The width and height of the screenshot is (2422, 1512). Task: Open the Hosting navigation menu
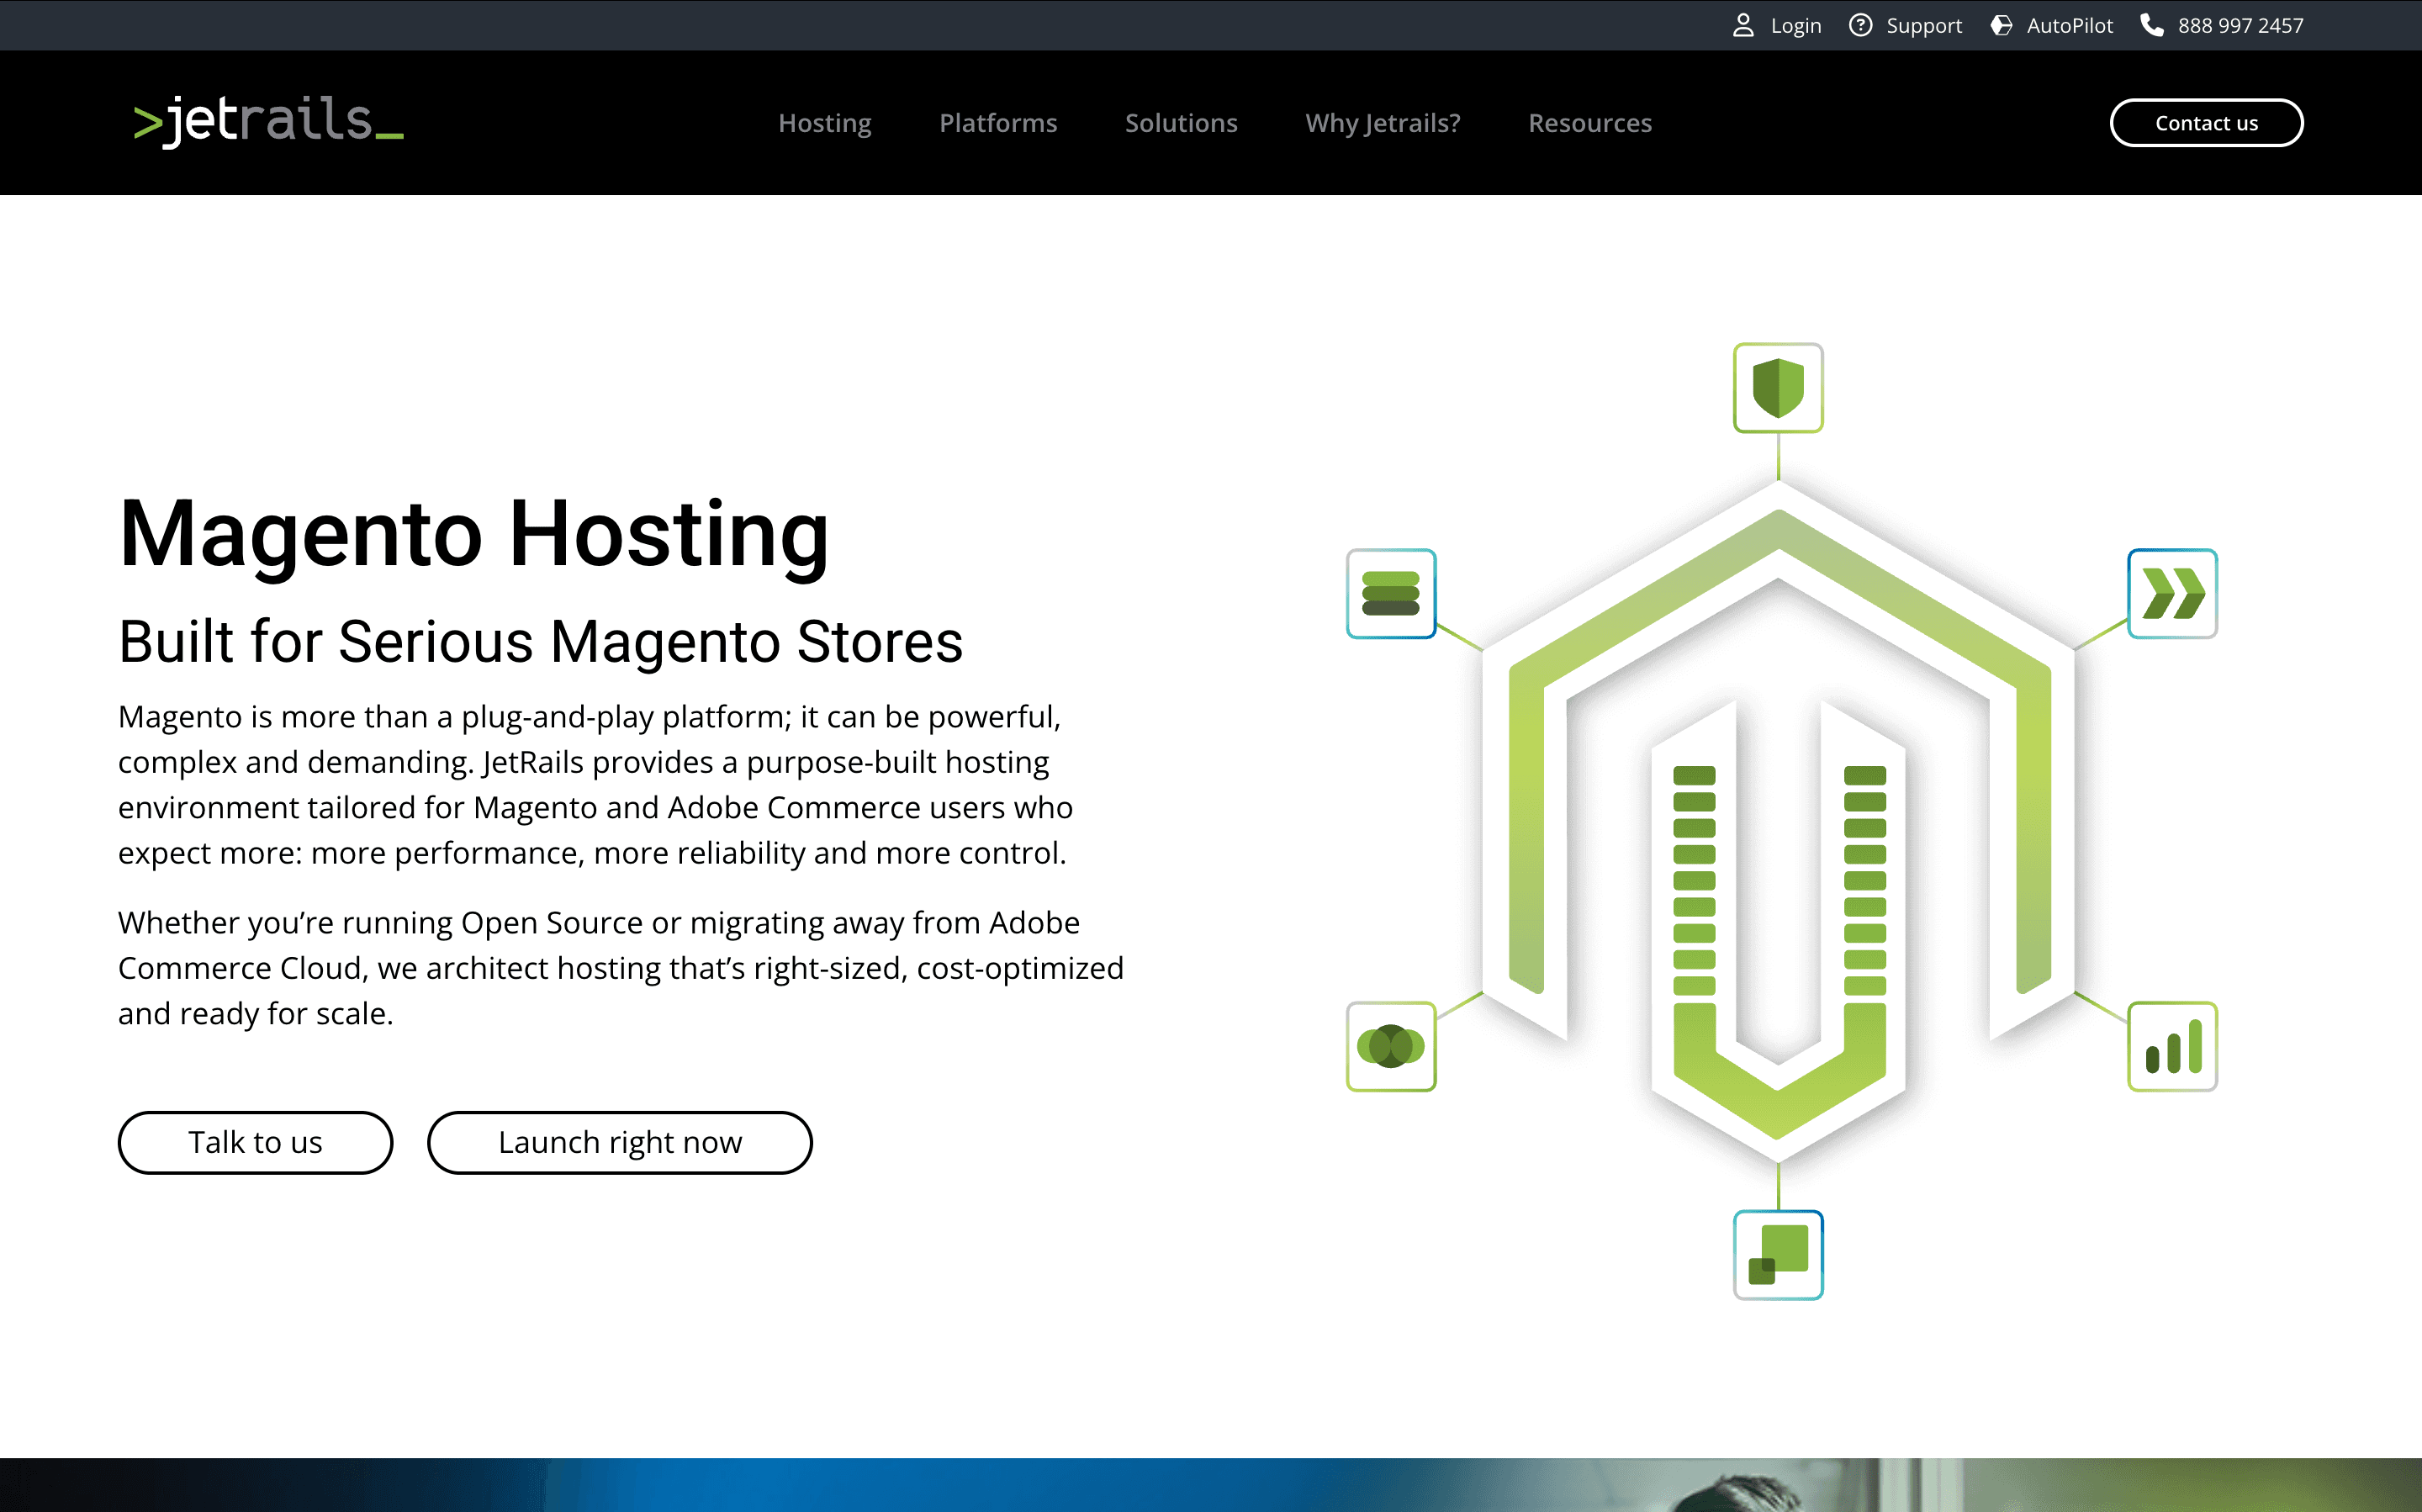(x=825, y=123)
